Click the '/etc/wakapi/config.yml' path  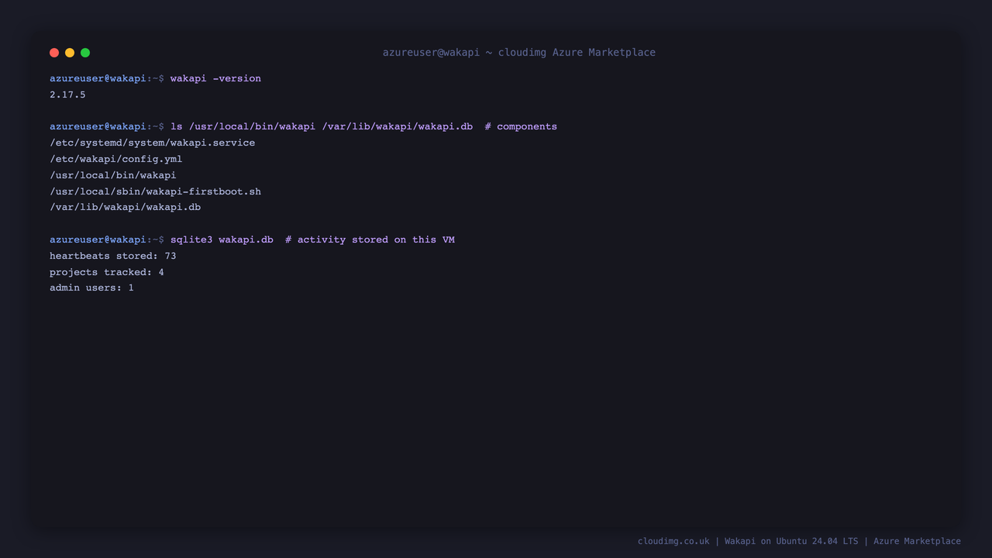115,159
